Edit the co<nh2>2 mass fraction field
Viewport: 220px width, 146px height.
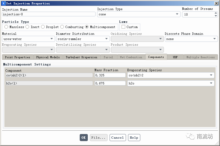[110, 75]
